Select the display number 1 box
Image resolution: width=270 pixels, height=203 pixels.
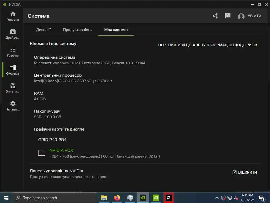[x=42, y=153]
